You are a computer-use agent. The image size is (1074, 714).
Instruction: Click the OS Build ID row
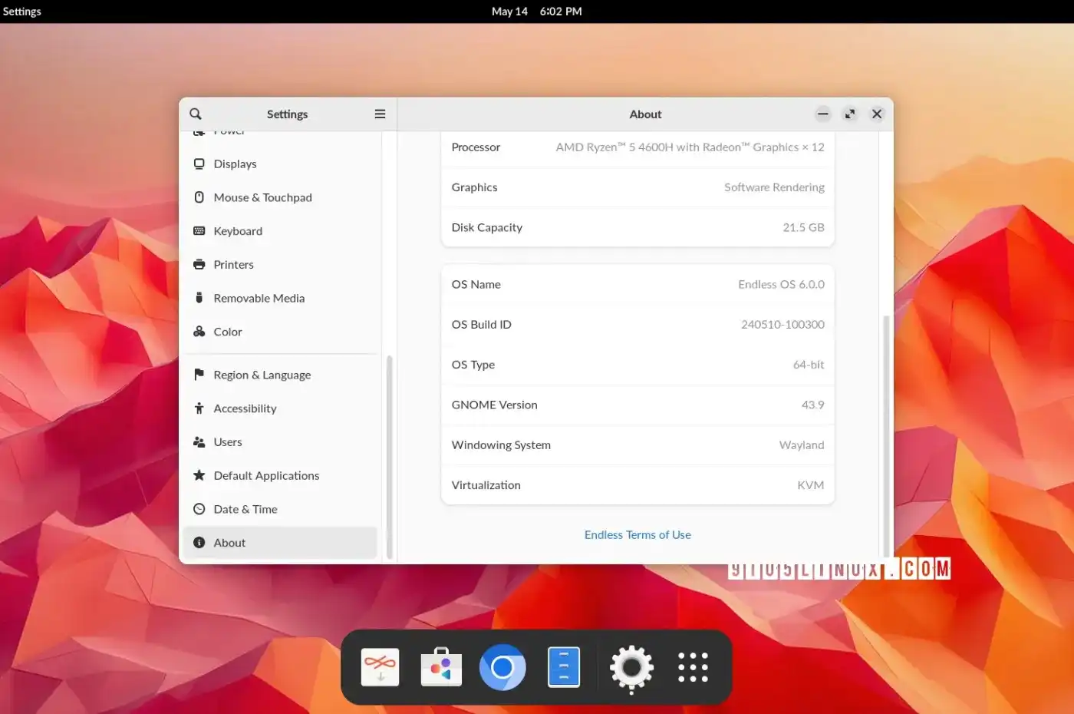click(637, 325)
